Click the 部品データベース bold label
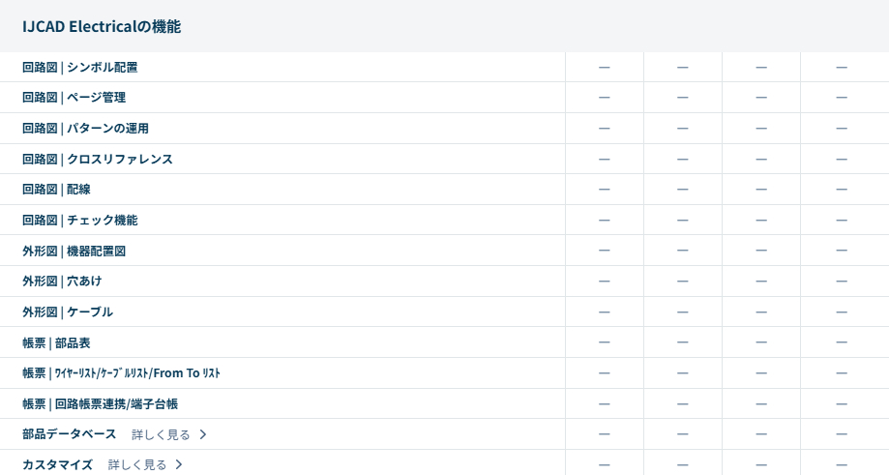The height and width of the screenshot is (475, 889). click(70, 434)
